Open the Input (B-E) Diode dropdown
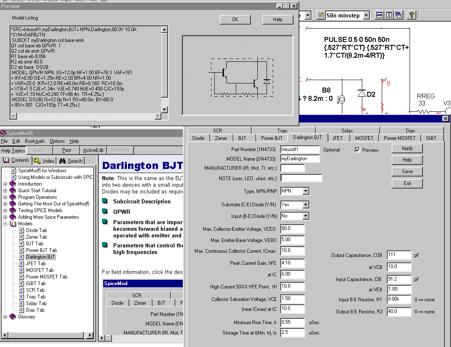 [306, 216]
